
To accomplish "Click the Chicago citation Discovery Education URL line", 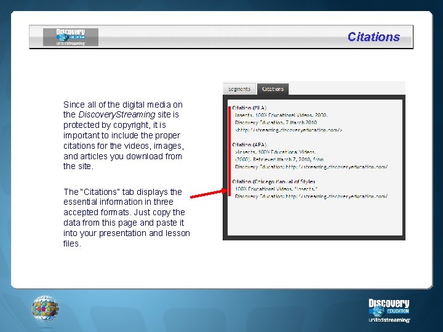I will [311, 196].
